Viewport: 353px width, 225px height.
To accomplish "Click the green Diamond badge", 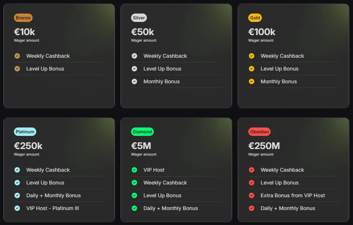I will [x=142, y=132].
